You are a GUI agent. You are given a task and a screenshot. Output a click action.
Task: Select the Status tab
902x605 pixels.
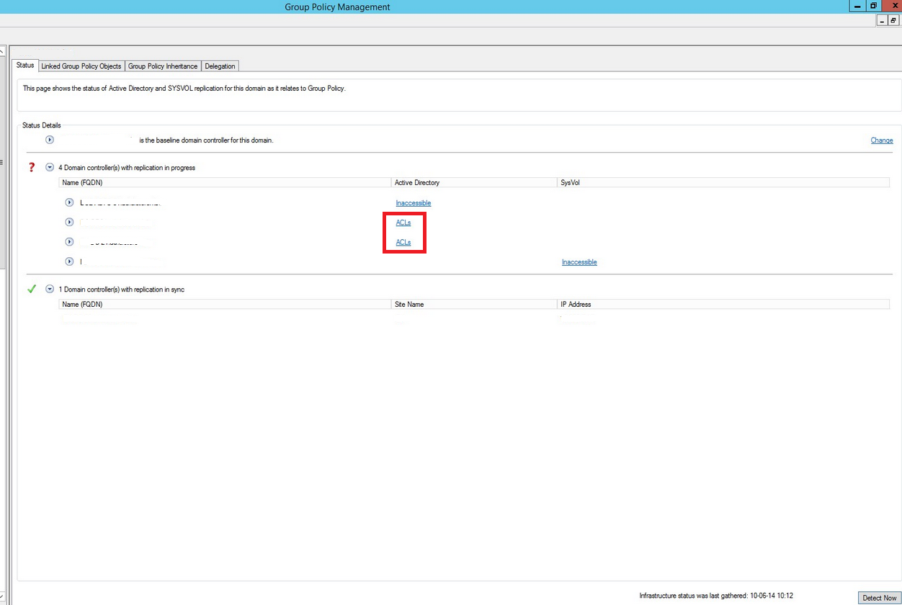click(x=25, y=65)
